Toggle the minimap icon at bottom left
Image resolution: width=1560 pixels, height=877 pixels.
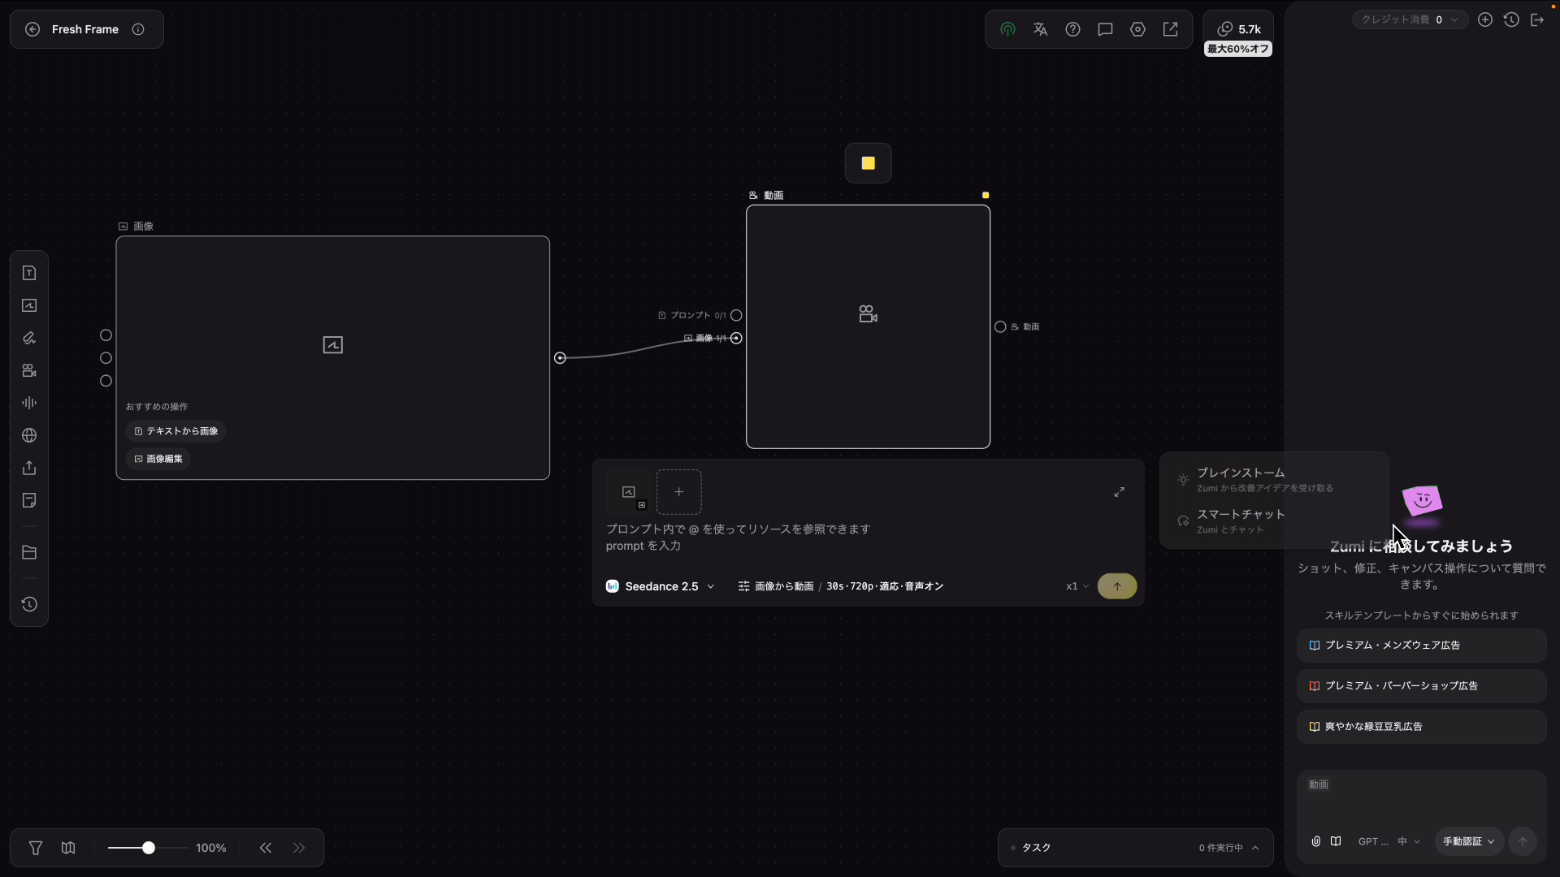pos(68,848)
